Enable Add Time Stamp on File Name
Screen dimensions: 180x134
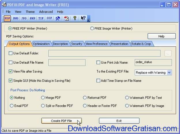98,80
